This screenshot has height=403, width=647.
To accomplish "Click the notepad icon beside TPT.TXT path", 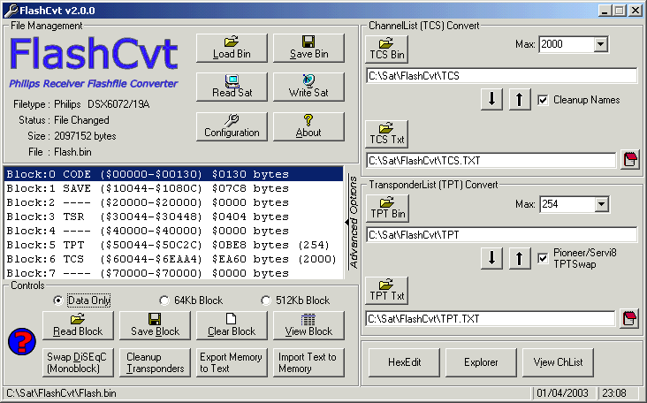I will pos(629,318).
